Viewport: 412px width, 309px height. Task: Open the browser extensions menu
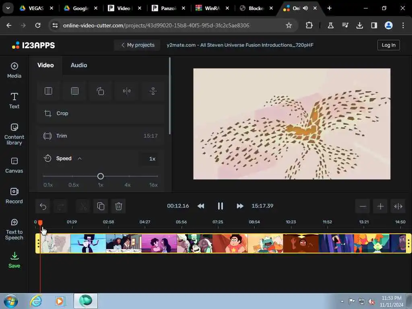(x=309, y=25)
